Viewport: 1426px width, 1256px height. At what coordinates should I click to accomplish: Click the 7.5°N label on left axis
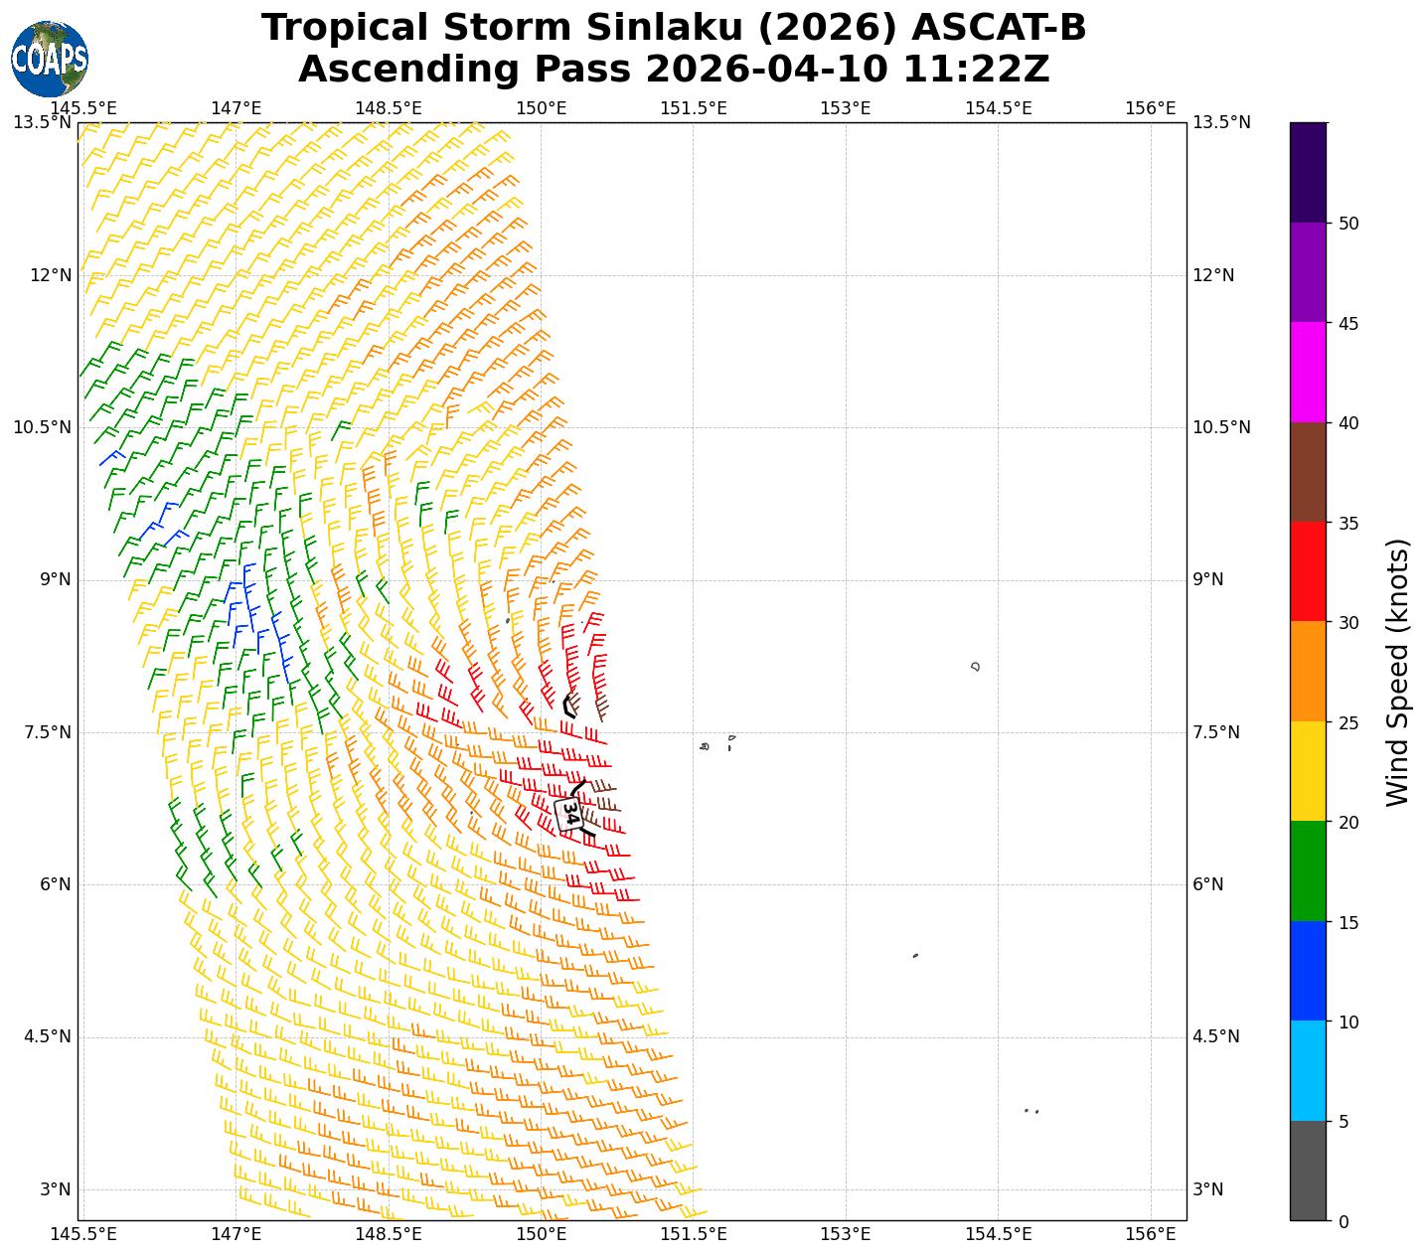coord(42,732)
